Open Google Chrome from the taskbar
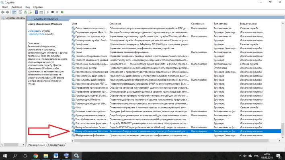Image resolution: width=285 pixels, height=160 pixels. coord(36,156)
